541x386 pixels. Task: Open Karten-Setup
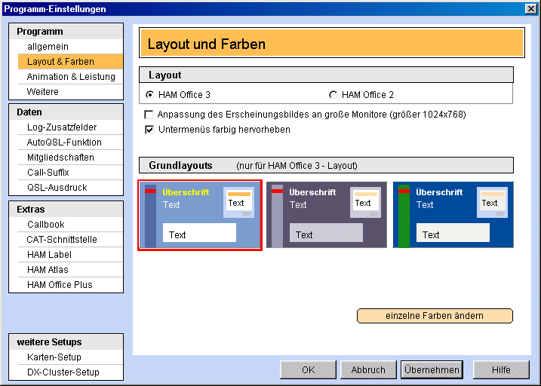coord(70,357)
